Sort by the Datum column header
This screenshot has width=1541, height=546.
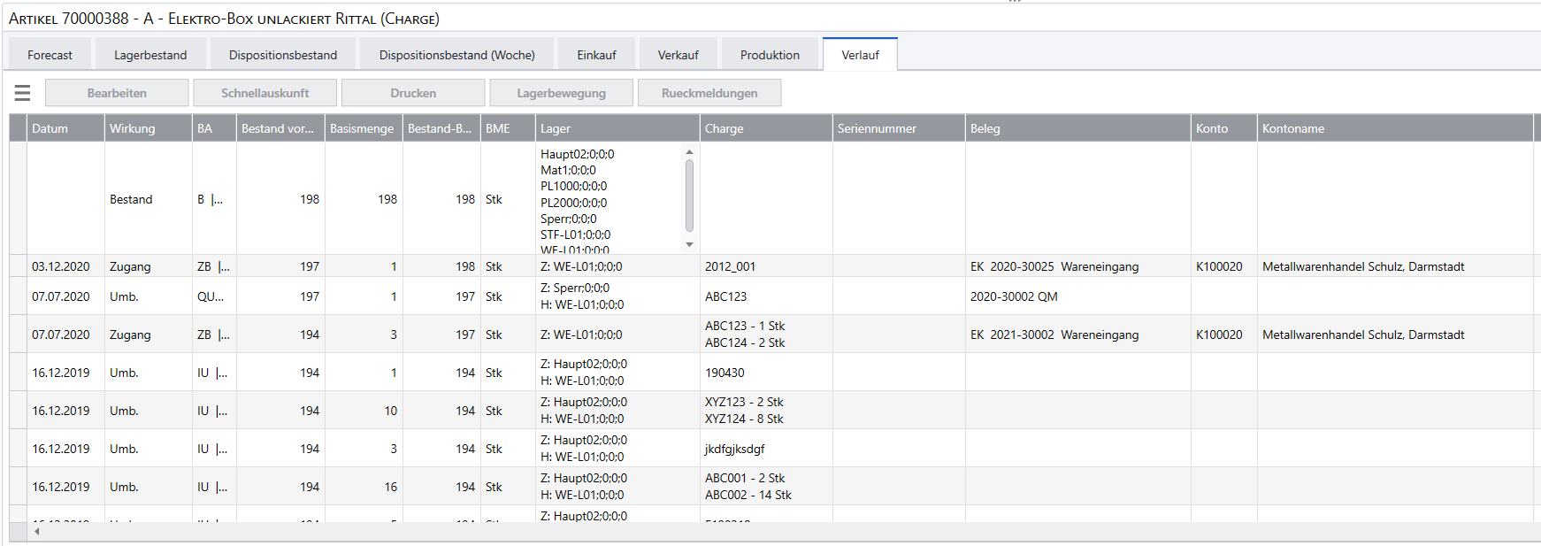[65, 128]
